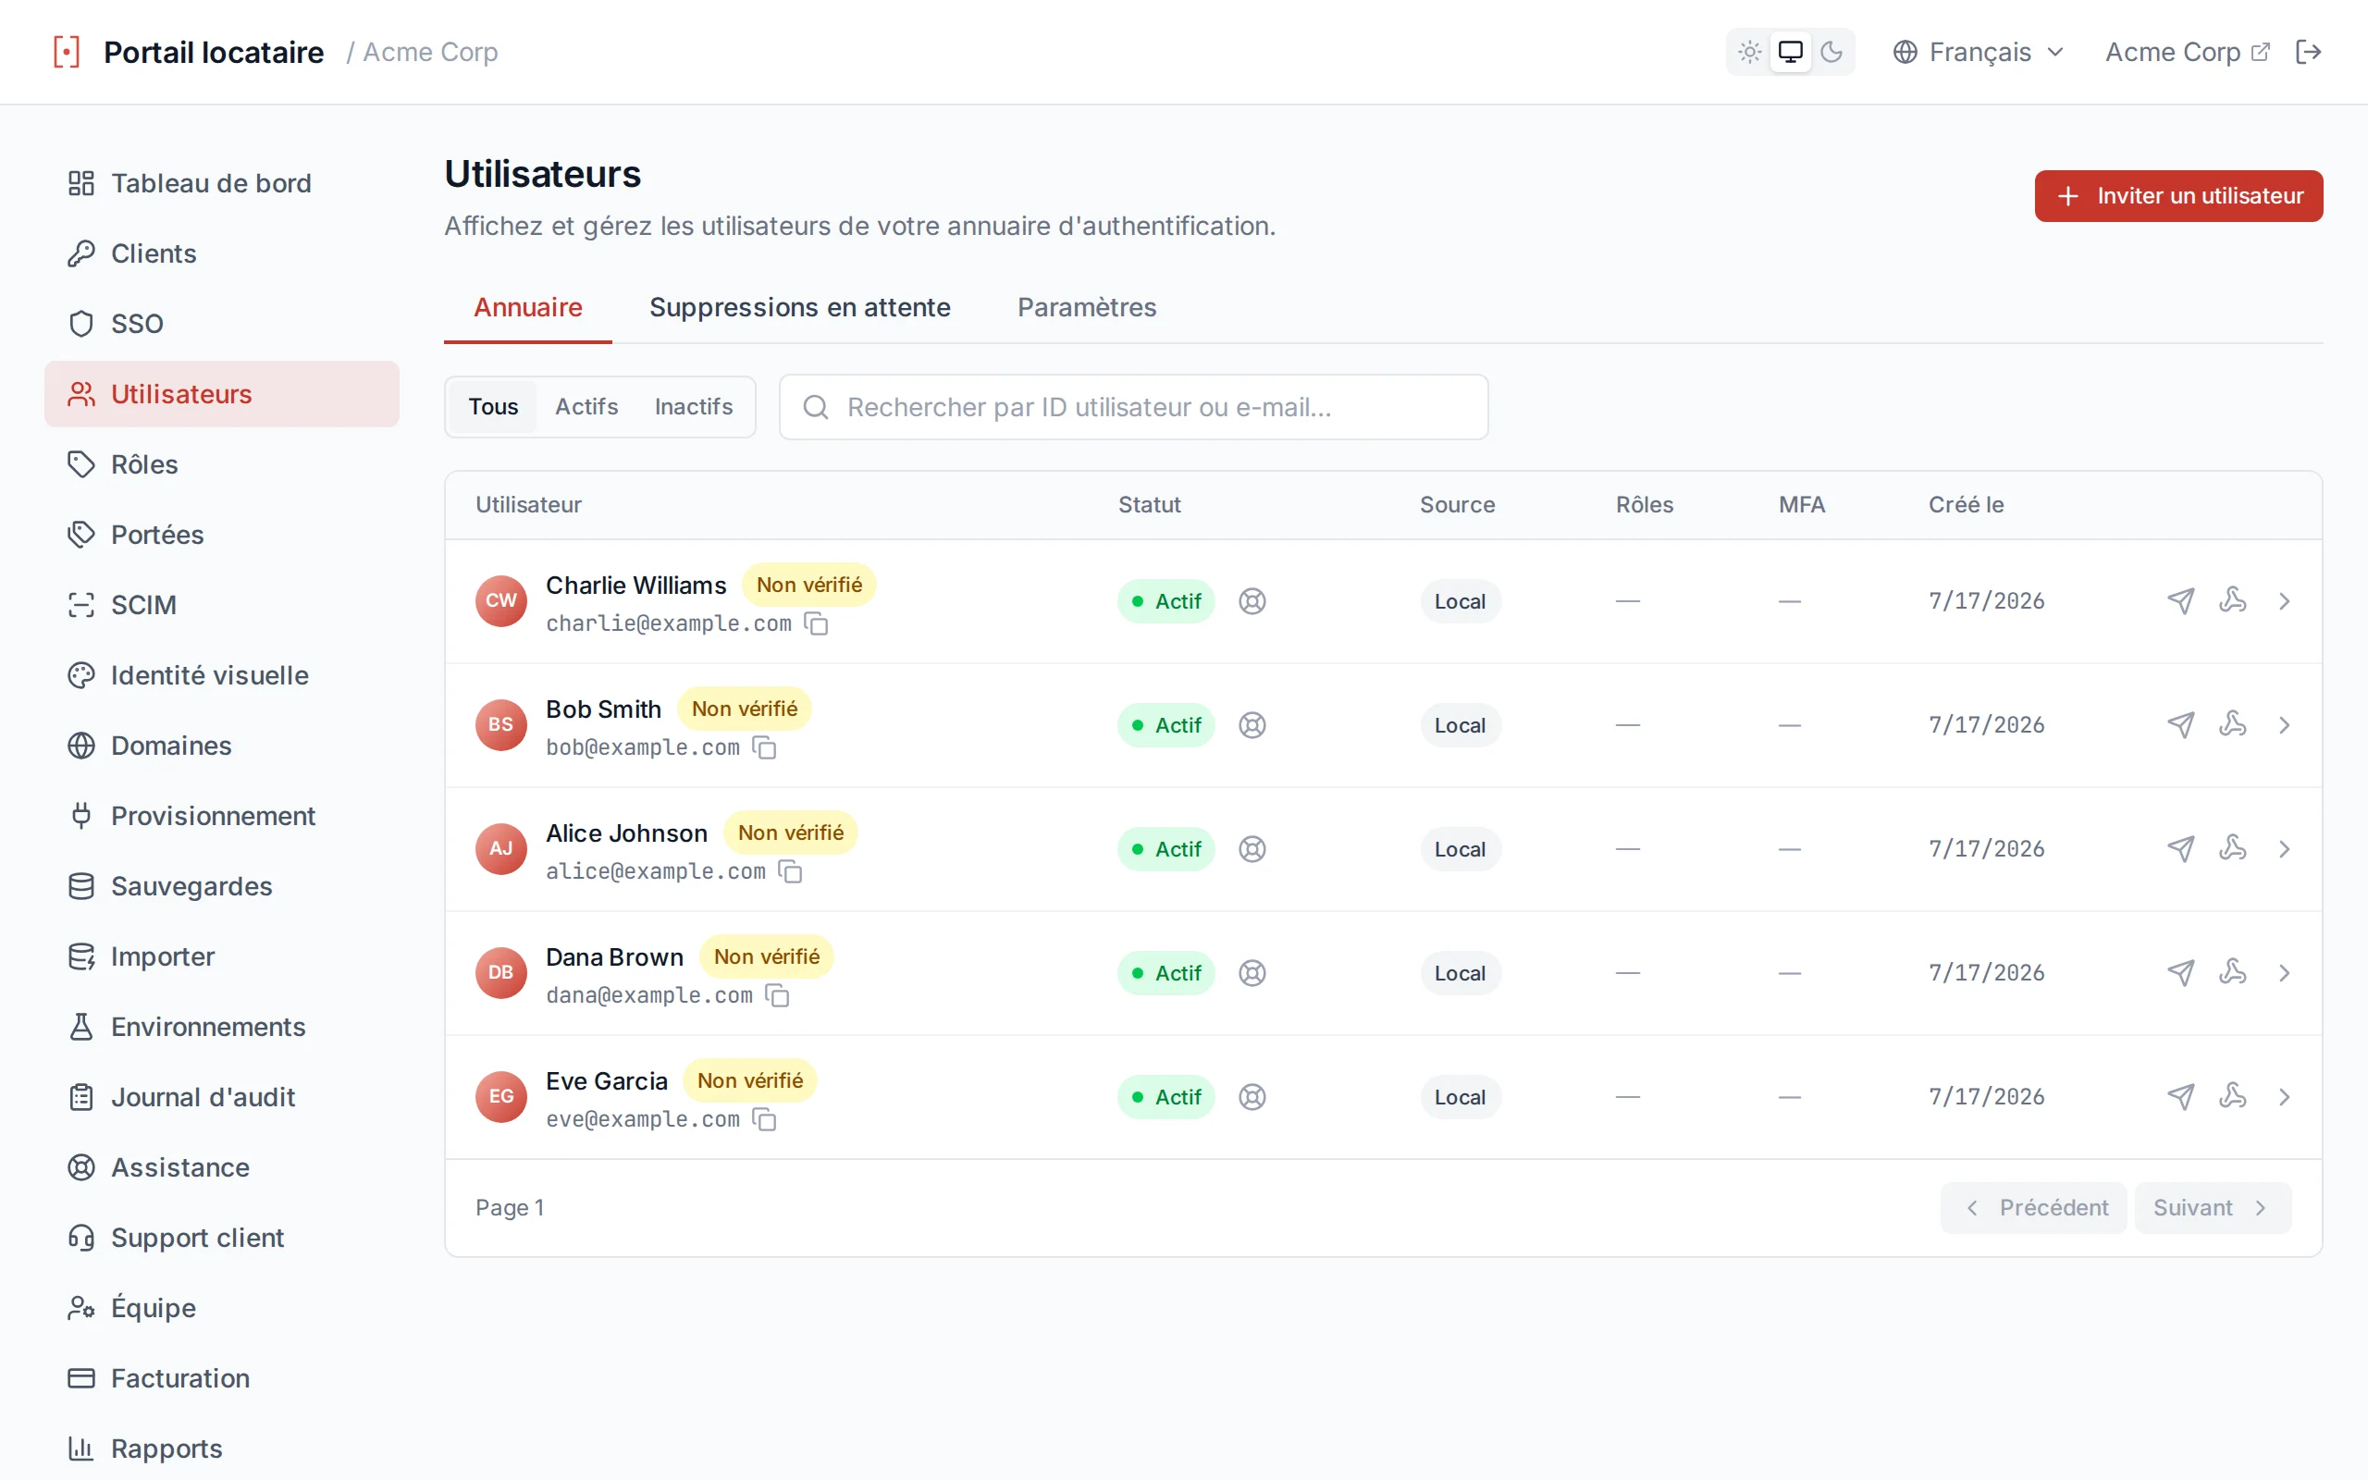Screen dimensions: 2368x1480
Task: Open the SSO section
Action: click(x=222, y=324)
